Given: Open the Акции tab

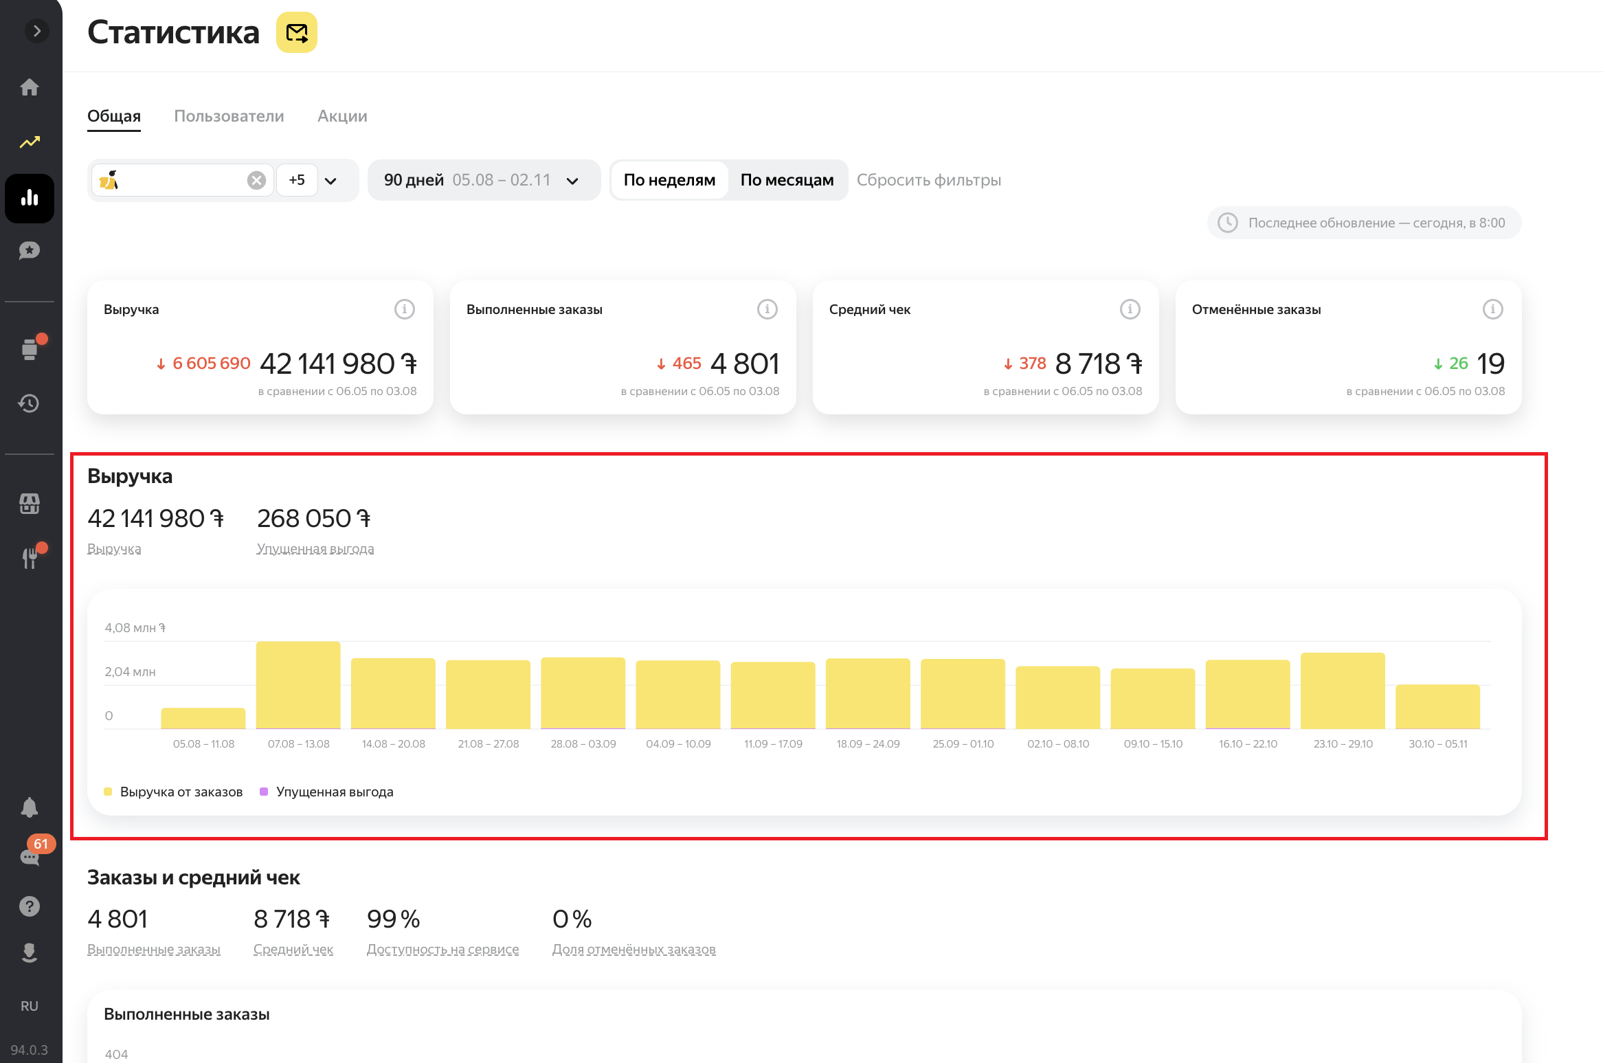Looking at the screenshot, I should 342,116.
